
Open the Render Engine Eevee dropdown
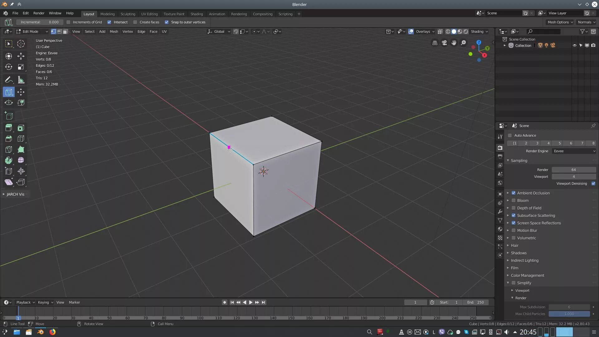point(574,151)
